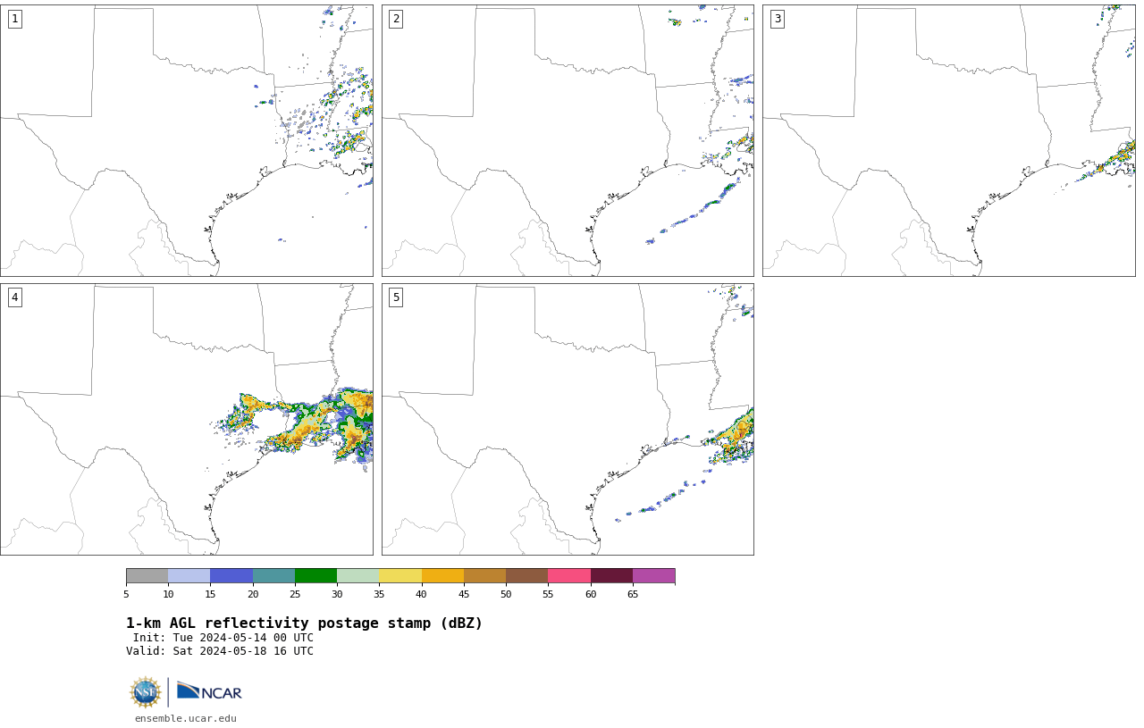Click the panel number 2 label
Viewport: 1144px width, 728px height.
pyautogui.click(x=396, y=19)
